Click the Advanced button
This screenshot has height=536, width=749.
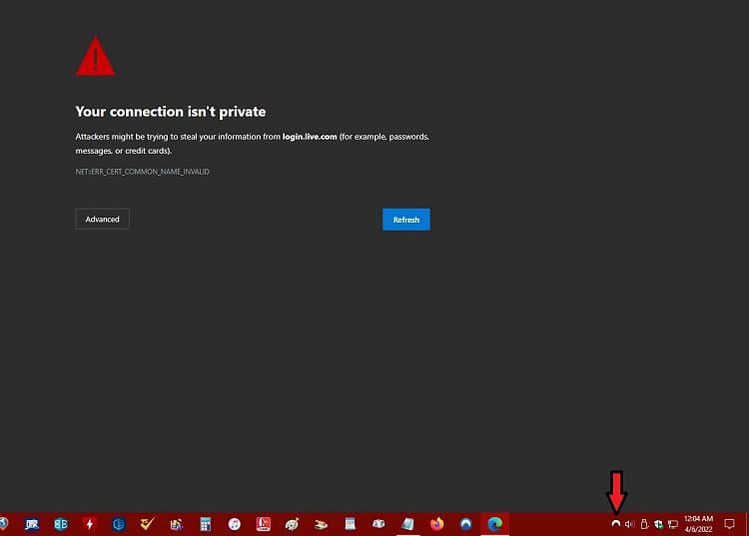click(x=102, y=219)
